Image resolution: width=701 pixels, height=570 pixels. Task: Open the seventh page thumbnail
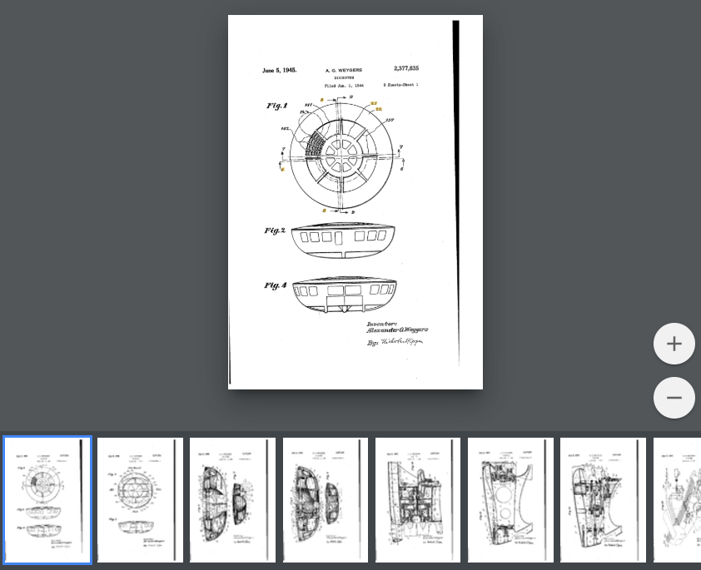pyautogui.click(x=603, y=500)
